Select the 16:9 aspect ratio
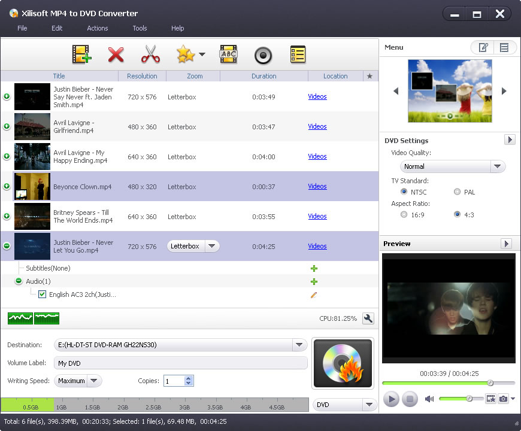The width and height of the screenshot is (521, 431). pyautogui.click(x=404, y=214)
